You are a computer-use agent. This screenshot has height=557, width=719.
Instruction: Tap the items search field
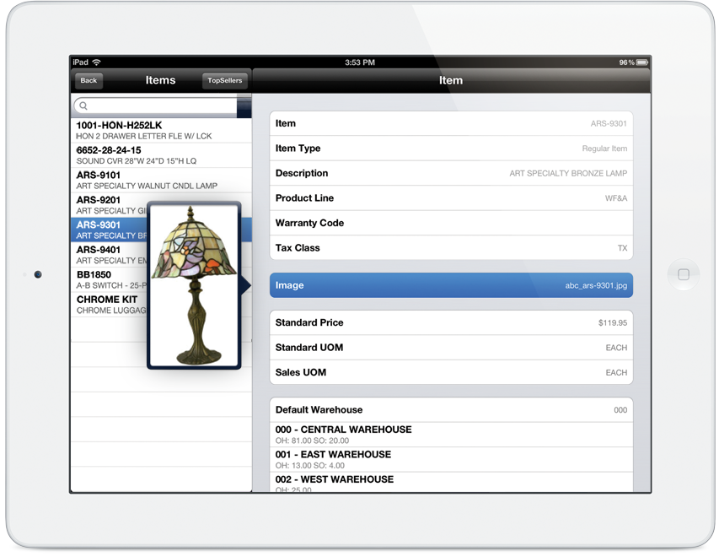click(x=155, y=105)
